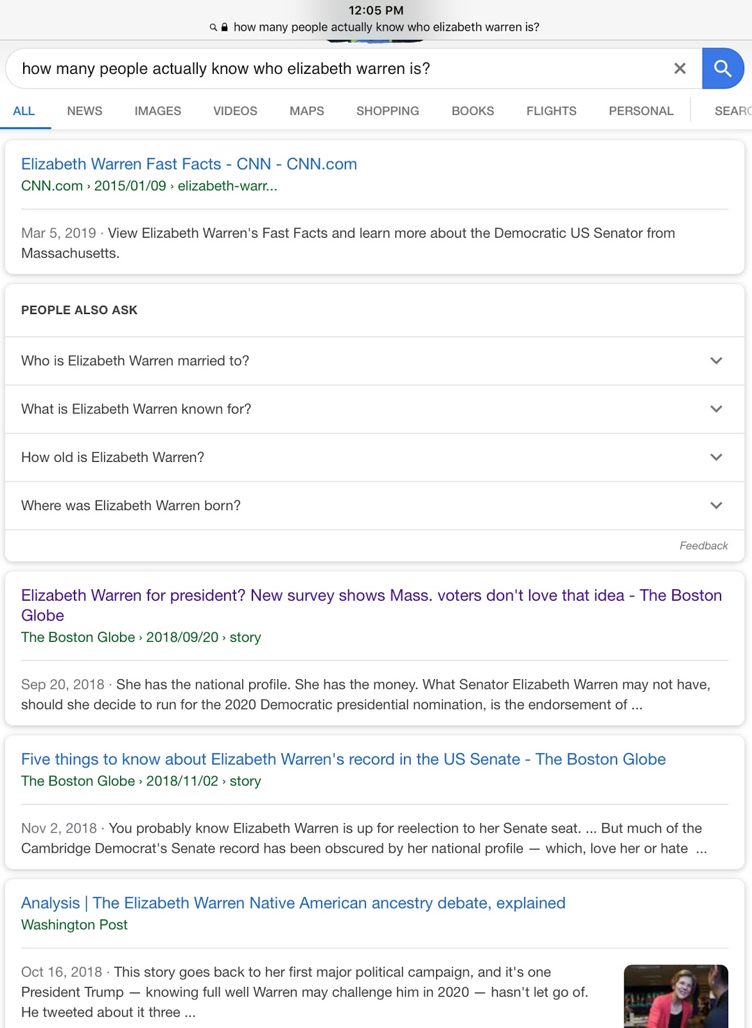The image size is (752, 1028).
Task: Click The Boston Globe 2018/09/20 story URL
Action: (141, 637)
